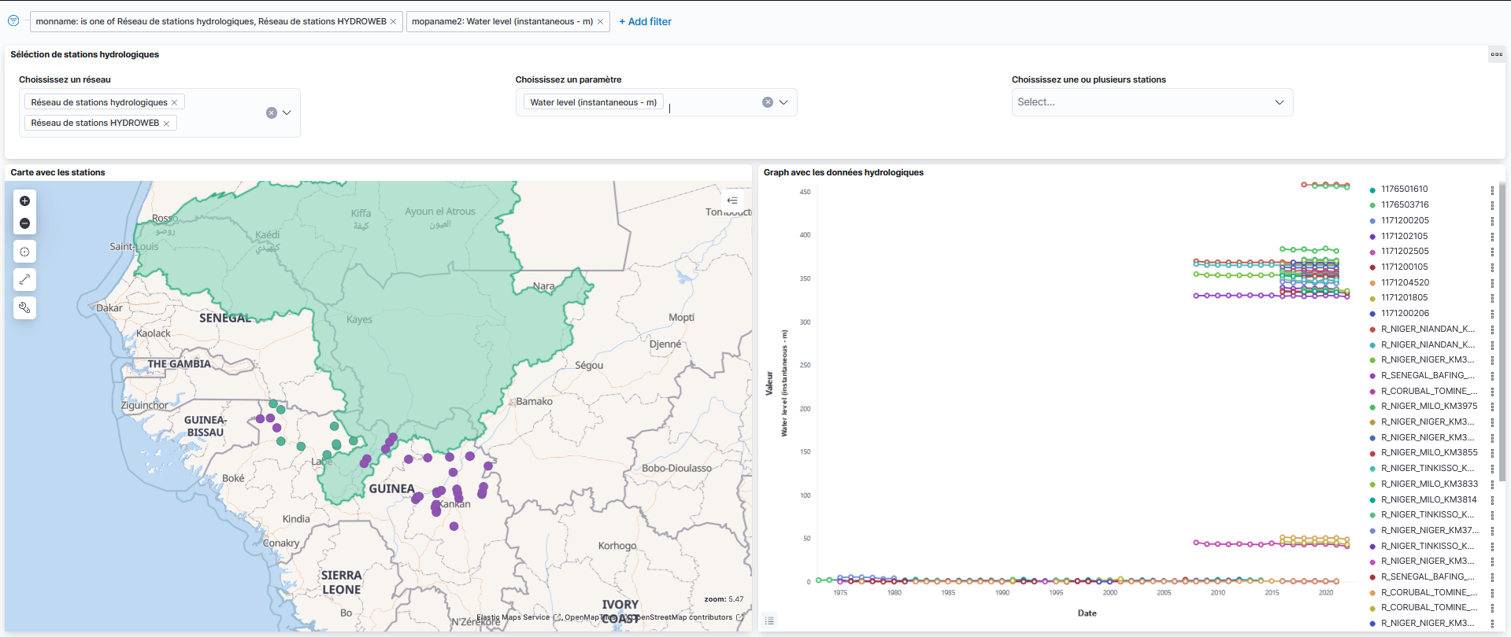Image resolution: width=1511 pixels, height=637 pixels.
Task: Zoom out on the stations map
Action: pos(24,223)
